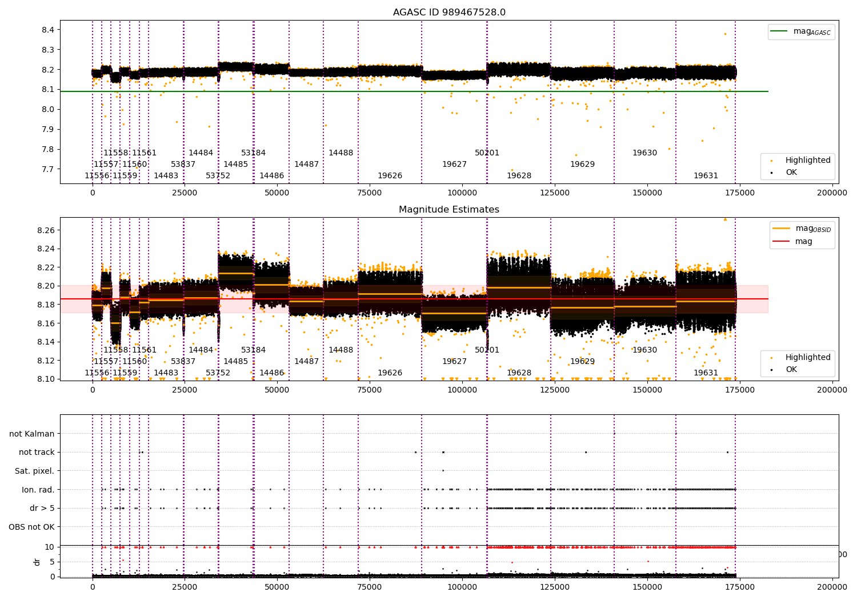The width and height of the screenshot is (857, 600).
Task: Select obsid label 53752 in Magnitude Estimates plot
Action: coord(218,373)
